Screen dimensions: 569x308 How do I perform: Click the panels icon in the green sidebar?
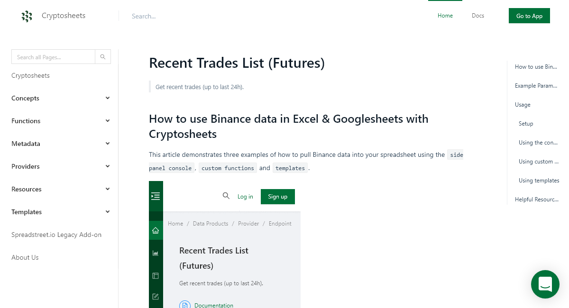(156, 275)
